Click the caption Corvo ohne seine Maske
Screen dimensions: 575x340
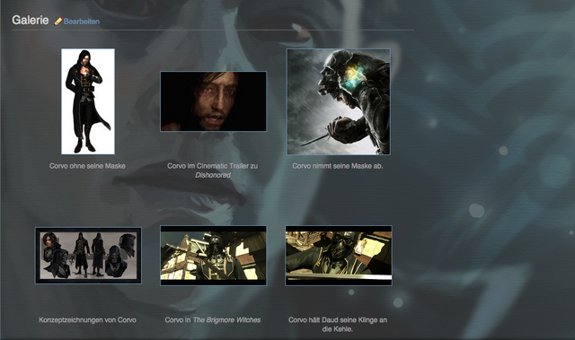(88, 166)
